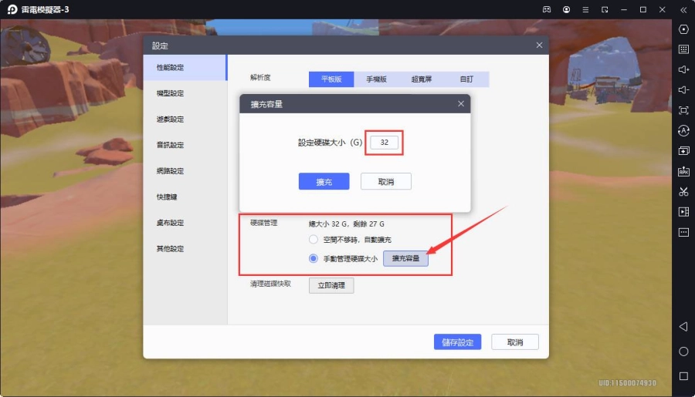
Task: Click the volume down icon in sidebar
Action: tap(683, 90)
